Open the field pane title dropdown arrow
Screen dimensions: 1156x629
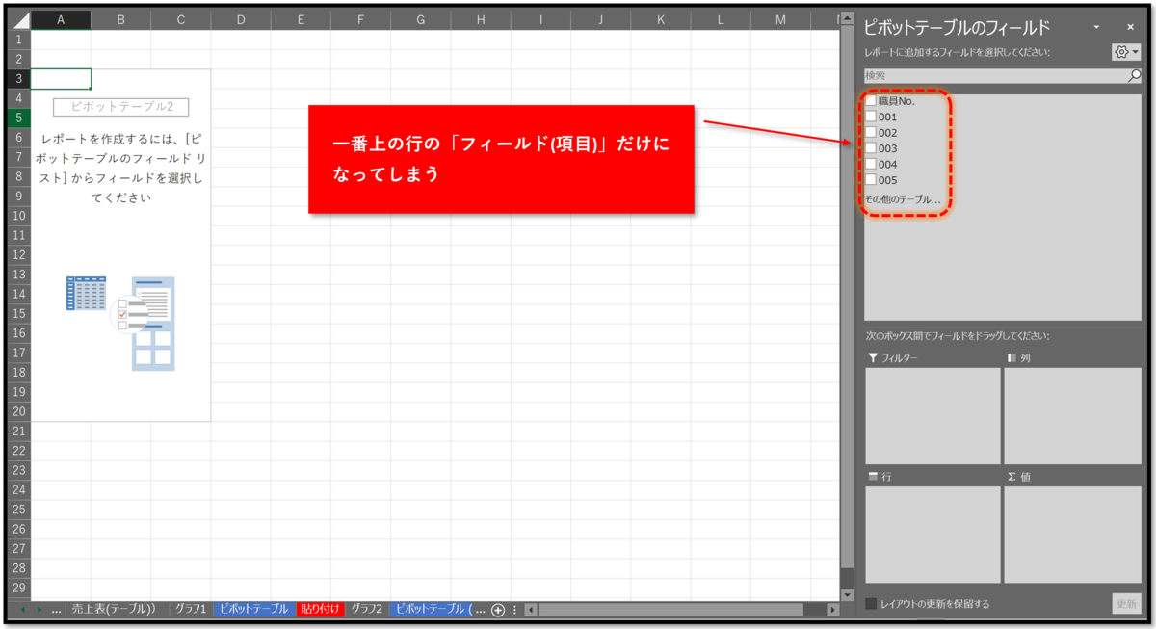click(1097, 27)
